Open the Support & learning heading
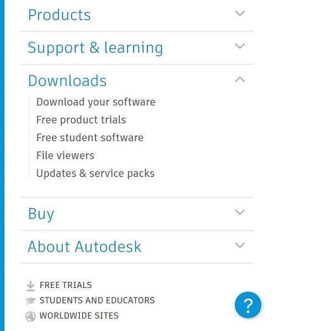This screenshot has height=331, width=331. click(x=95, y=48)
